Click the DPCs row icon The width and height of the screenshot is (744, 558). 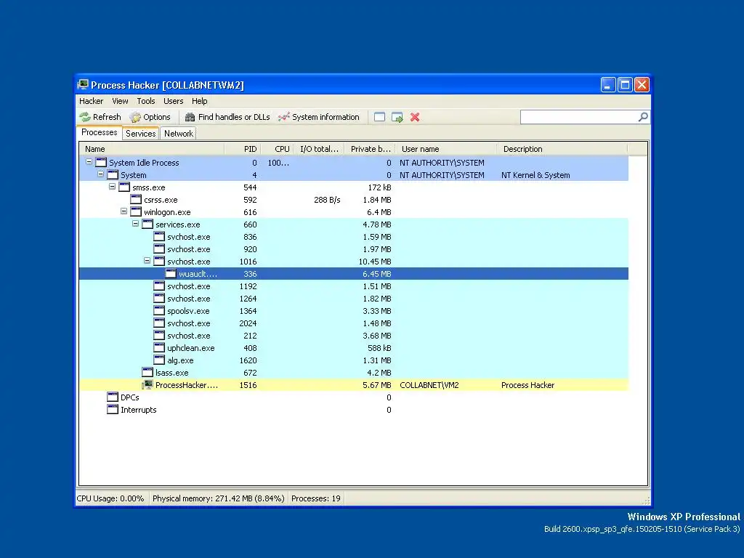[x=113, y=397]
